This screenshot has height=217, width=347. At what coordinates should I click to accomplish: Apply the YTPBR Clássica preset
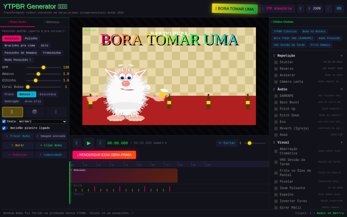click(x=285, y=31)
